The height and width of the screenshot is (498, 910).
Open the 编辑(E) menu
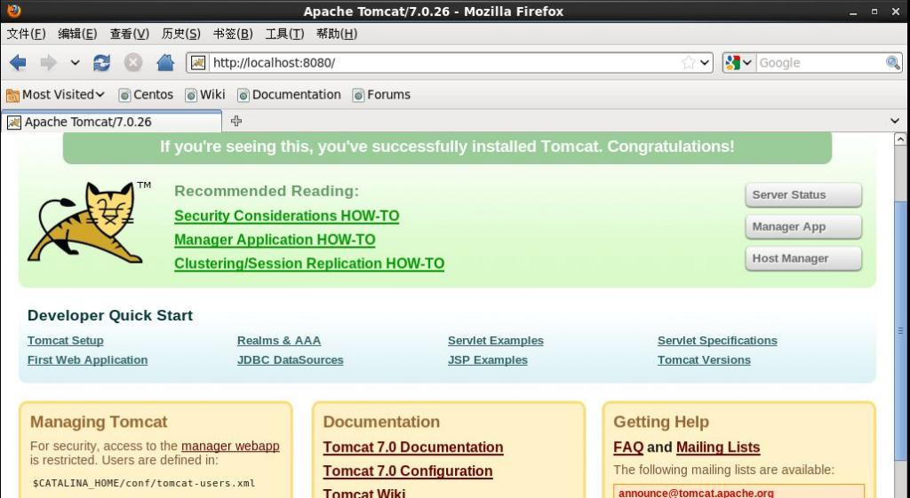(78, 34)
